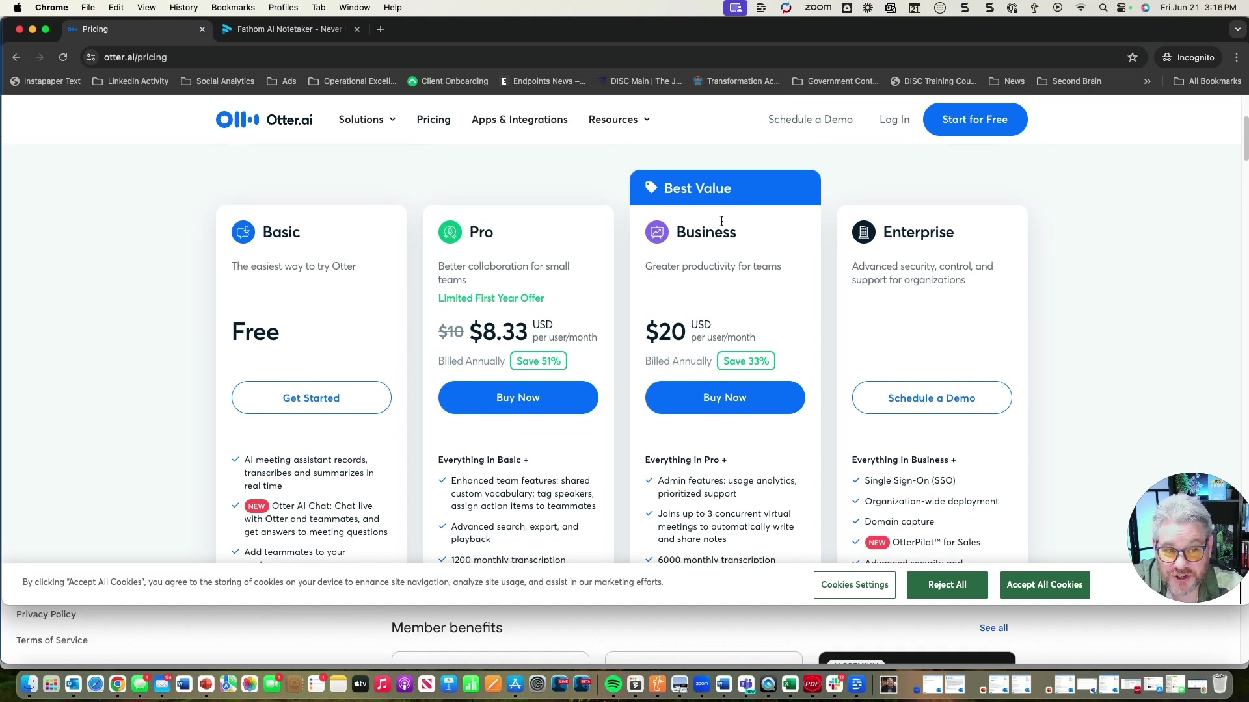Viewport: 1249px width, 702px height.
Task: Switch to Fathom AI Notetaker tab
Action: click(289, 29)
